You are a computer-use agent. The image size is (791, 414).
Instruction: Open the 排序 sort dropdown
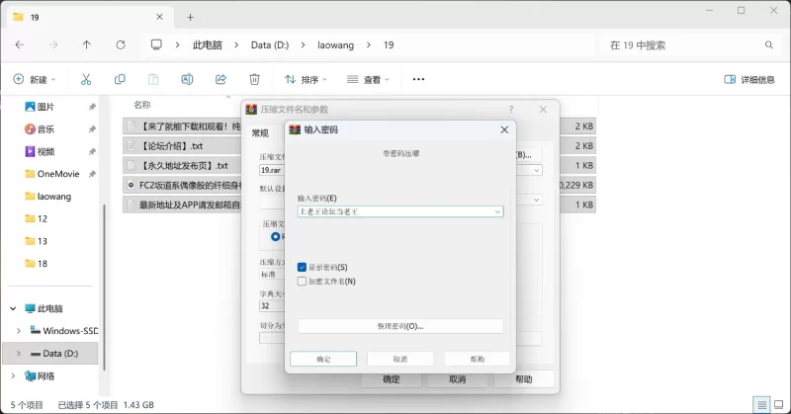coord(308,79)
